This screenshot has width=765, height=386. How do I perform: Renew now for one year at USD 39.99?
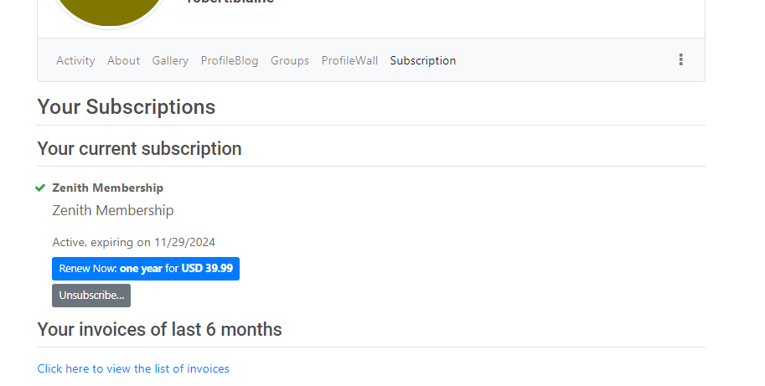pos(146,269)
